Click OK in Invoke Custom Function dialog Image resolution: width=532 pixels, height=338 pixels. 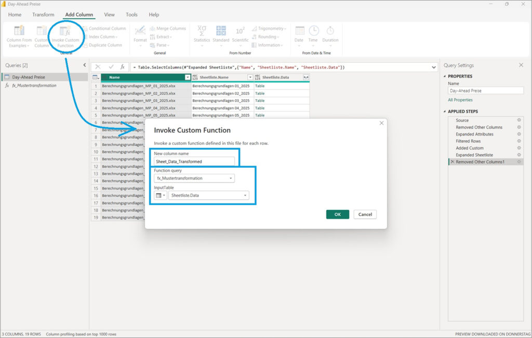pyautogui.click(x=338, y=214)
